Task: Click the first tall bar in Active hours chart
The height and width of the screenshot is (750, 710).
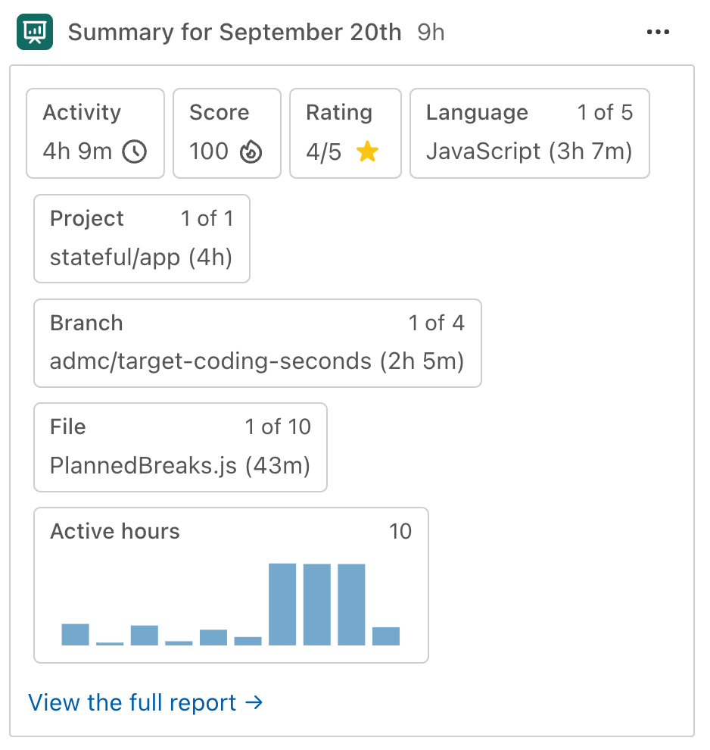Action: pyautogui.click(x=282, y=604)
